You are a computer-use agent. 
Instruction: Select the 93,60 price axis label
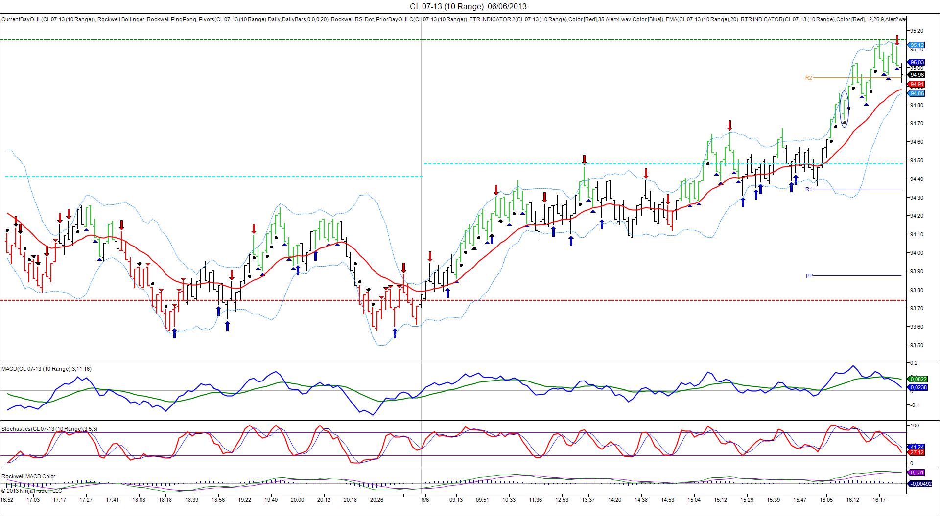[916, 327]
